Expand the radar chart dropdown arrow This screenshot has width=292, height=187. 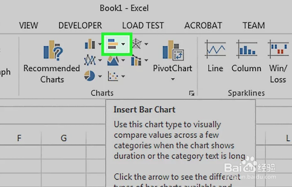point(146,44)
